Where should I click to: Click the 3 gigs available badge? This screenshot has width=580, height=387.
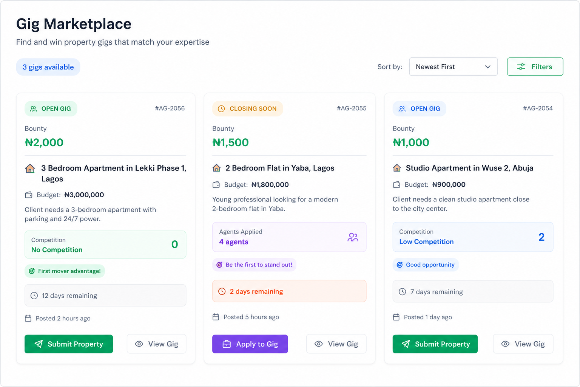click(48, 67)
